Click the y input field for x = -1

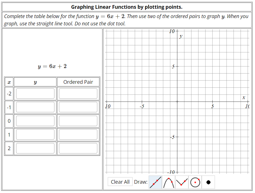(35, 107)
